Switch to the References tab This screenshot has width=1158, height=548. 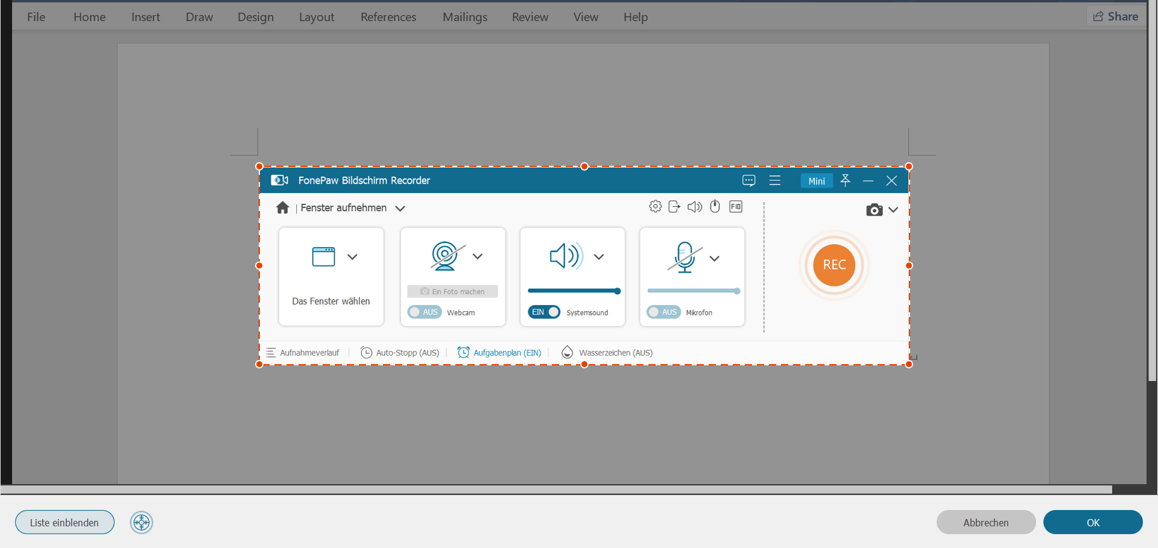[388, 17]
